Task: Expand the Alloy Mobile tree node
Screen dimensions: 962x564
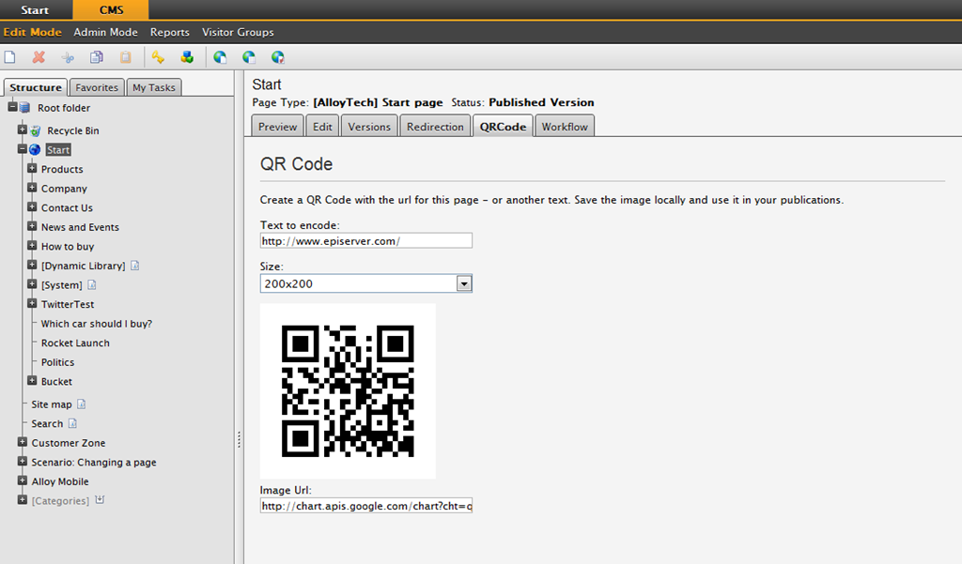Action: point(23,480)
